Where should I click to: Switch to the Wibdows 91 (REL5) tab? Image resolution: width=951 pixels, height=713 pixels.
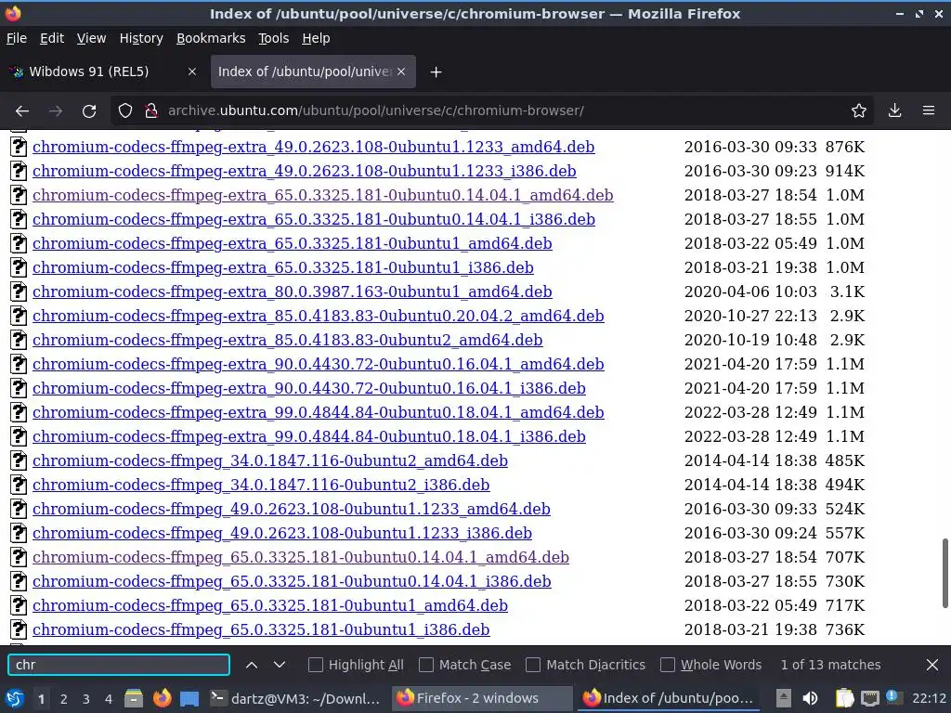point(104,71)
